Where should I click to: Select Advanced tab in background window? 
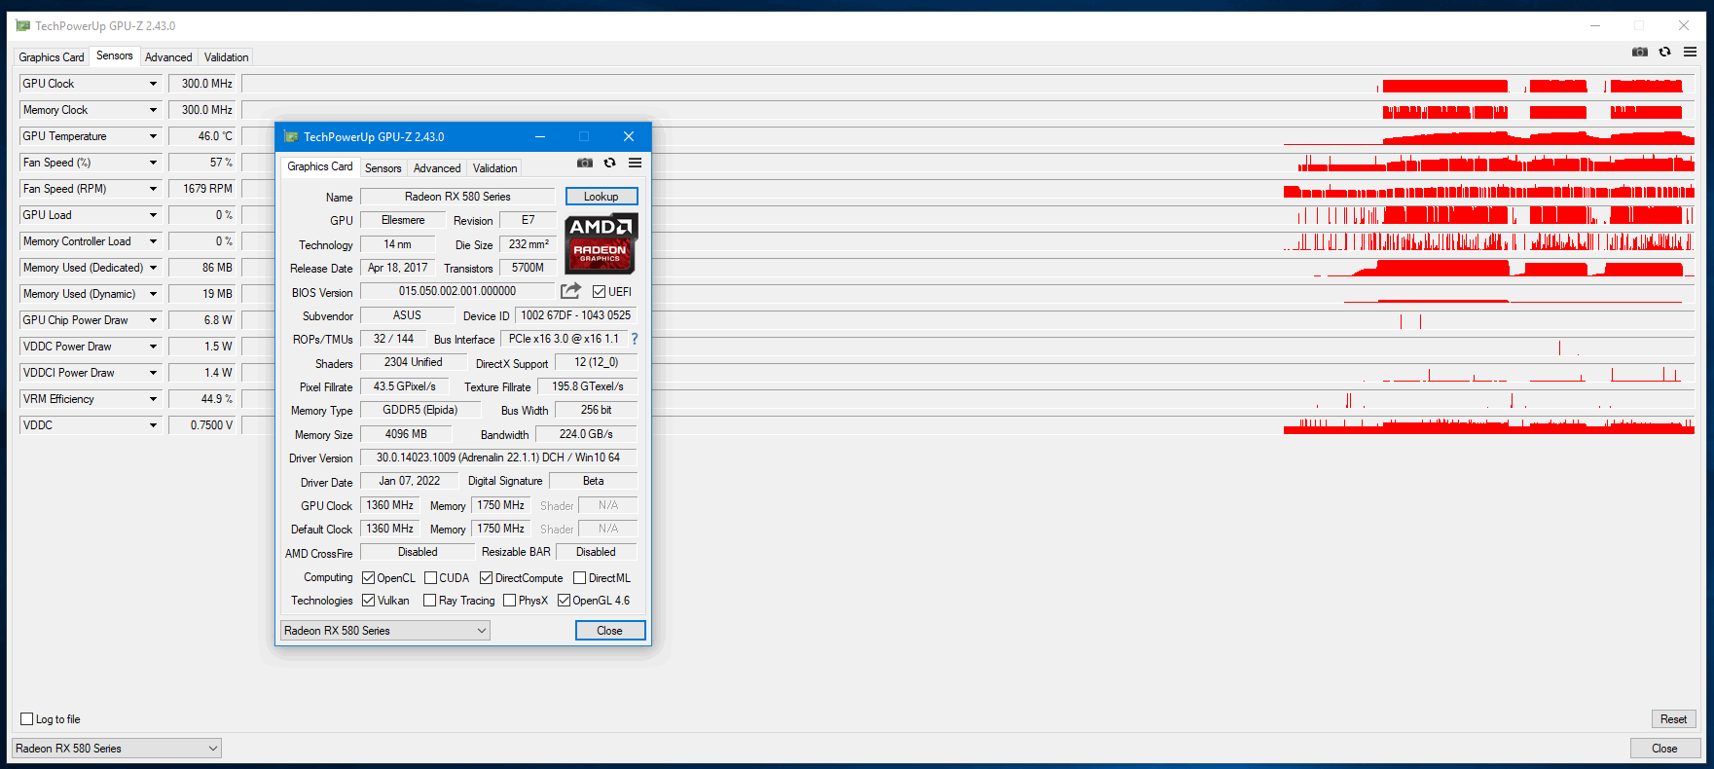[168, 56]
